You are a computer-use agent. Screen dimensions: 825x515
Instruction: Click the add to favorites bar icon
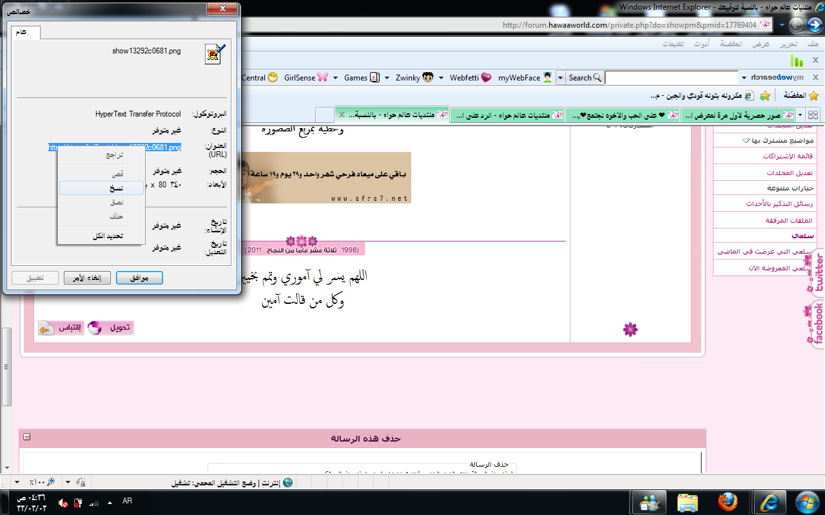764,96
